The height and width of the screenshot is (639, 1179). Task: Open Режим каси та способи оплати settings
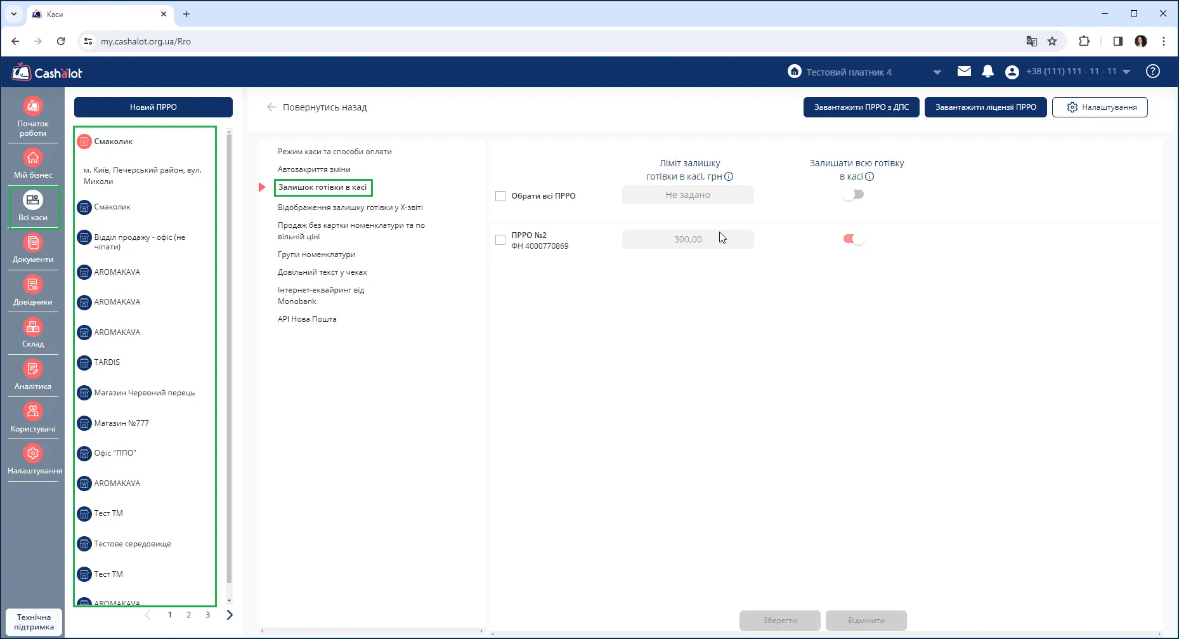tap(335, 152)
